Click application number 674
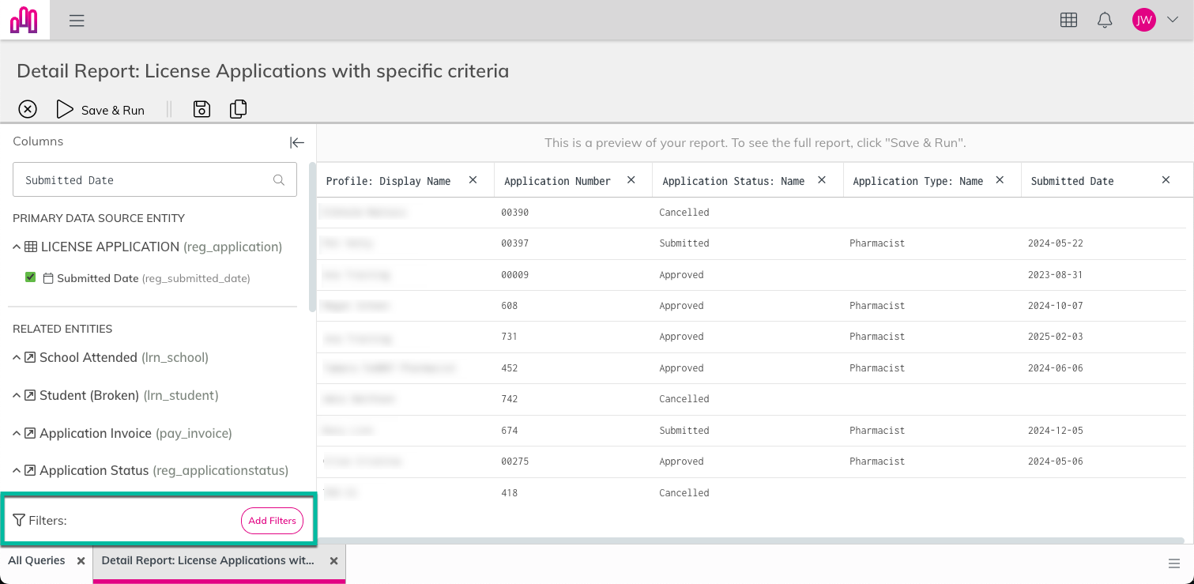1194x584 pixels. (509, 431)
